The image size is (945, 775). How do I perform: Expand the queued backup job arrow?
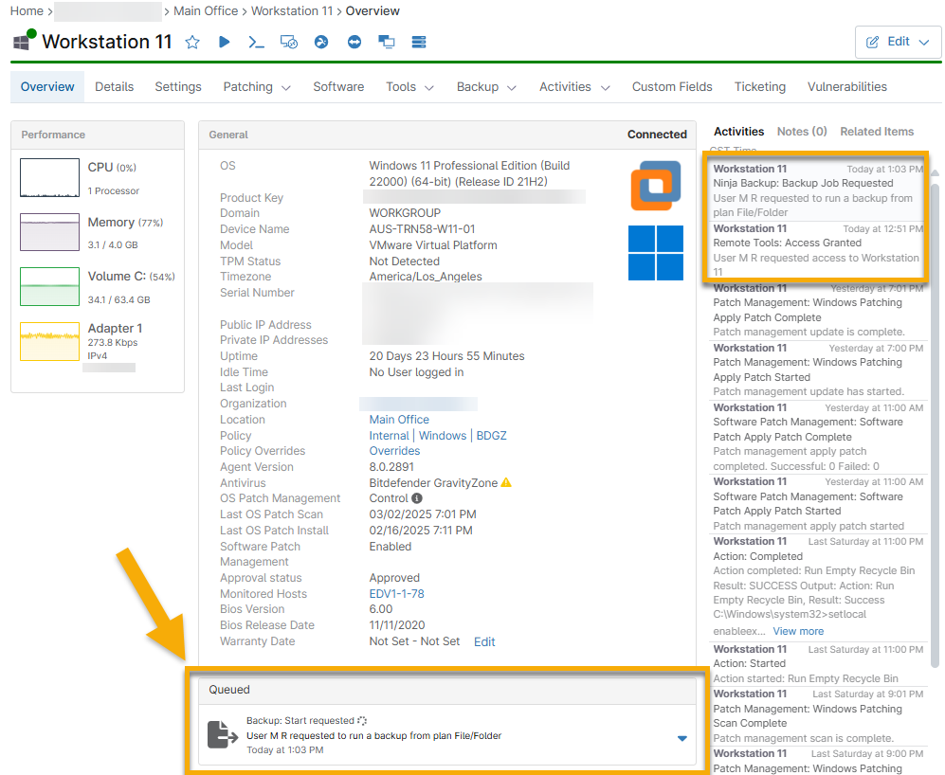[682, 738]
